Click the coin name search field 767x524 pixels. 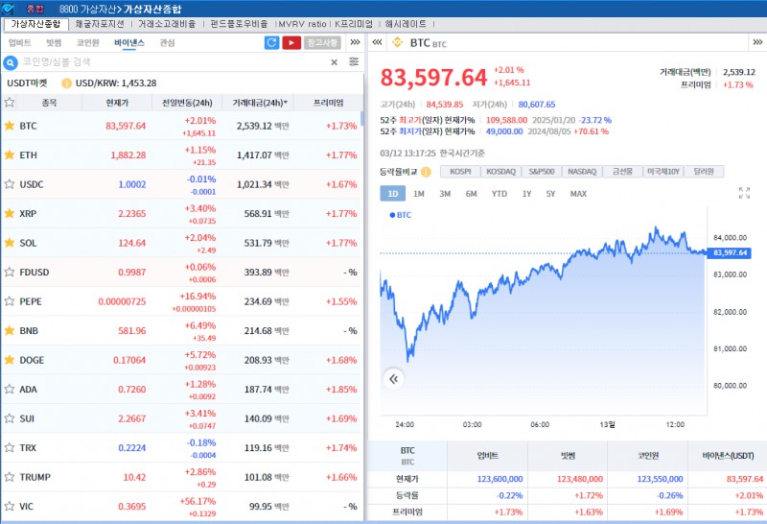174,62
